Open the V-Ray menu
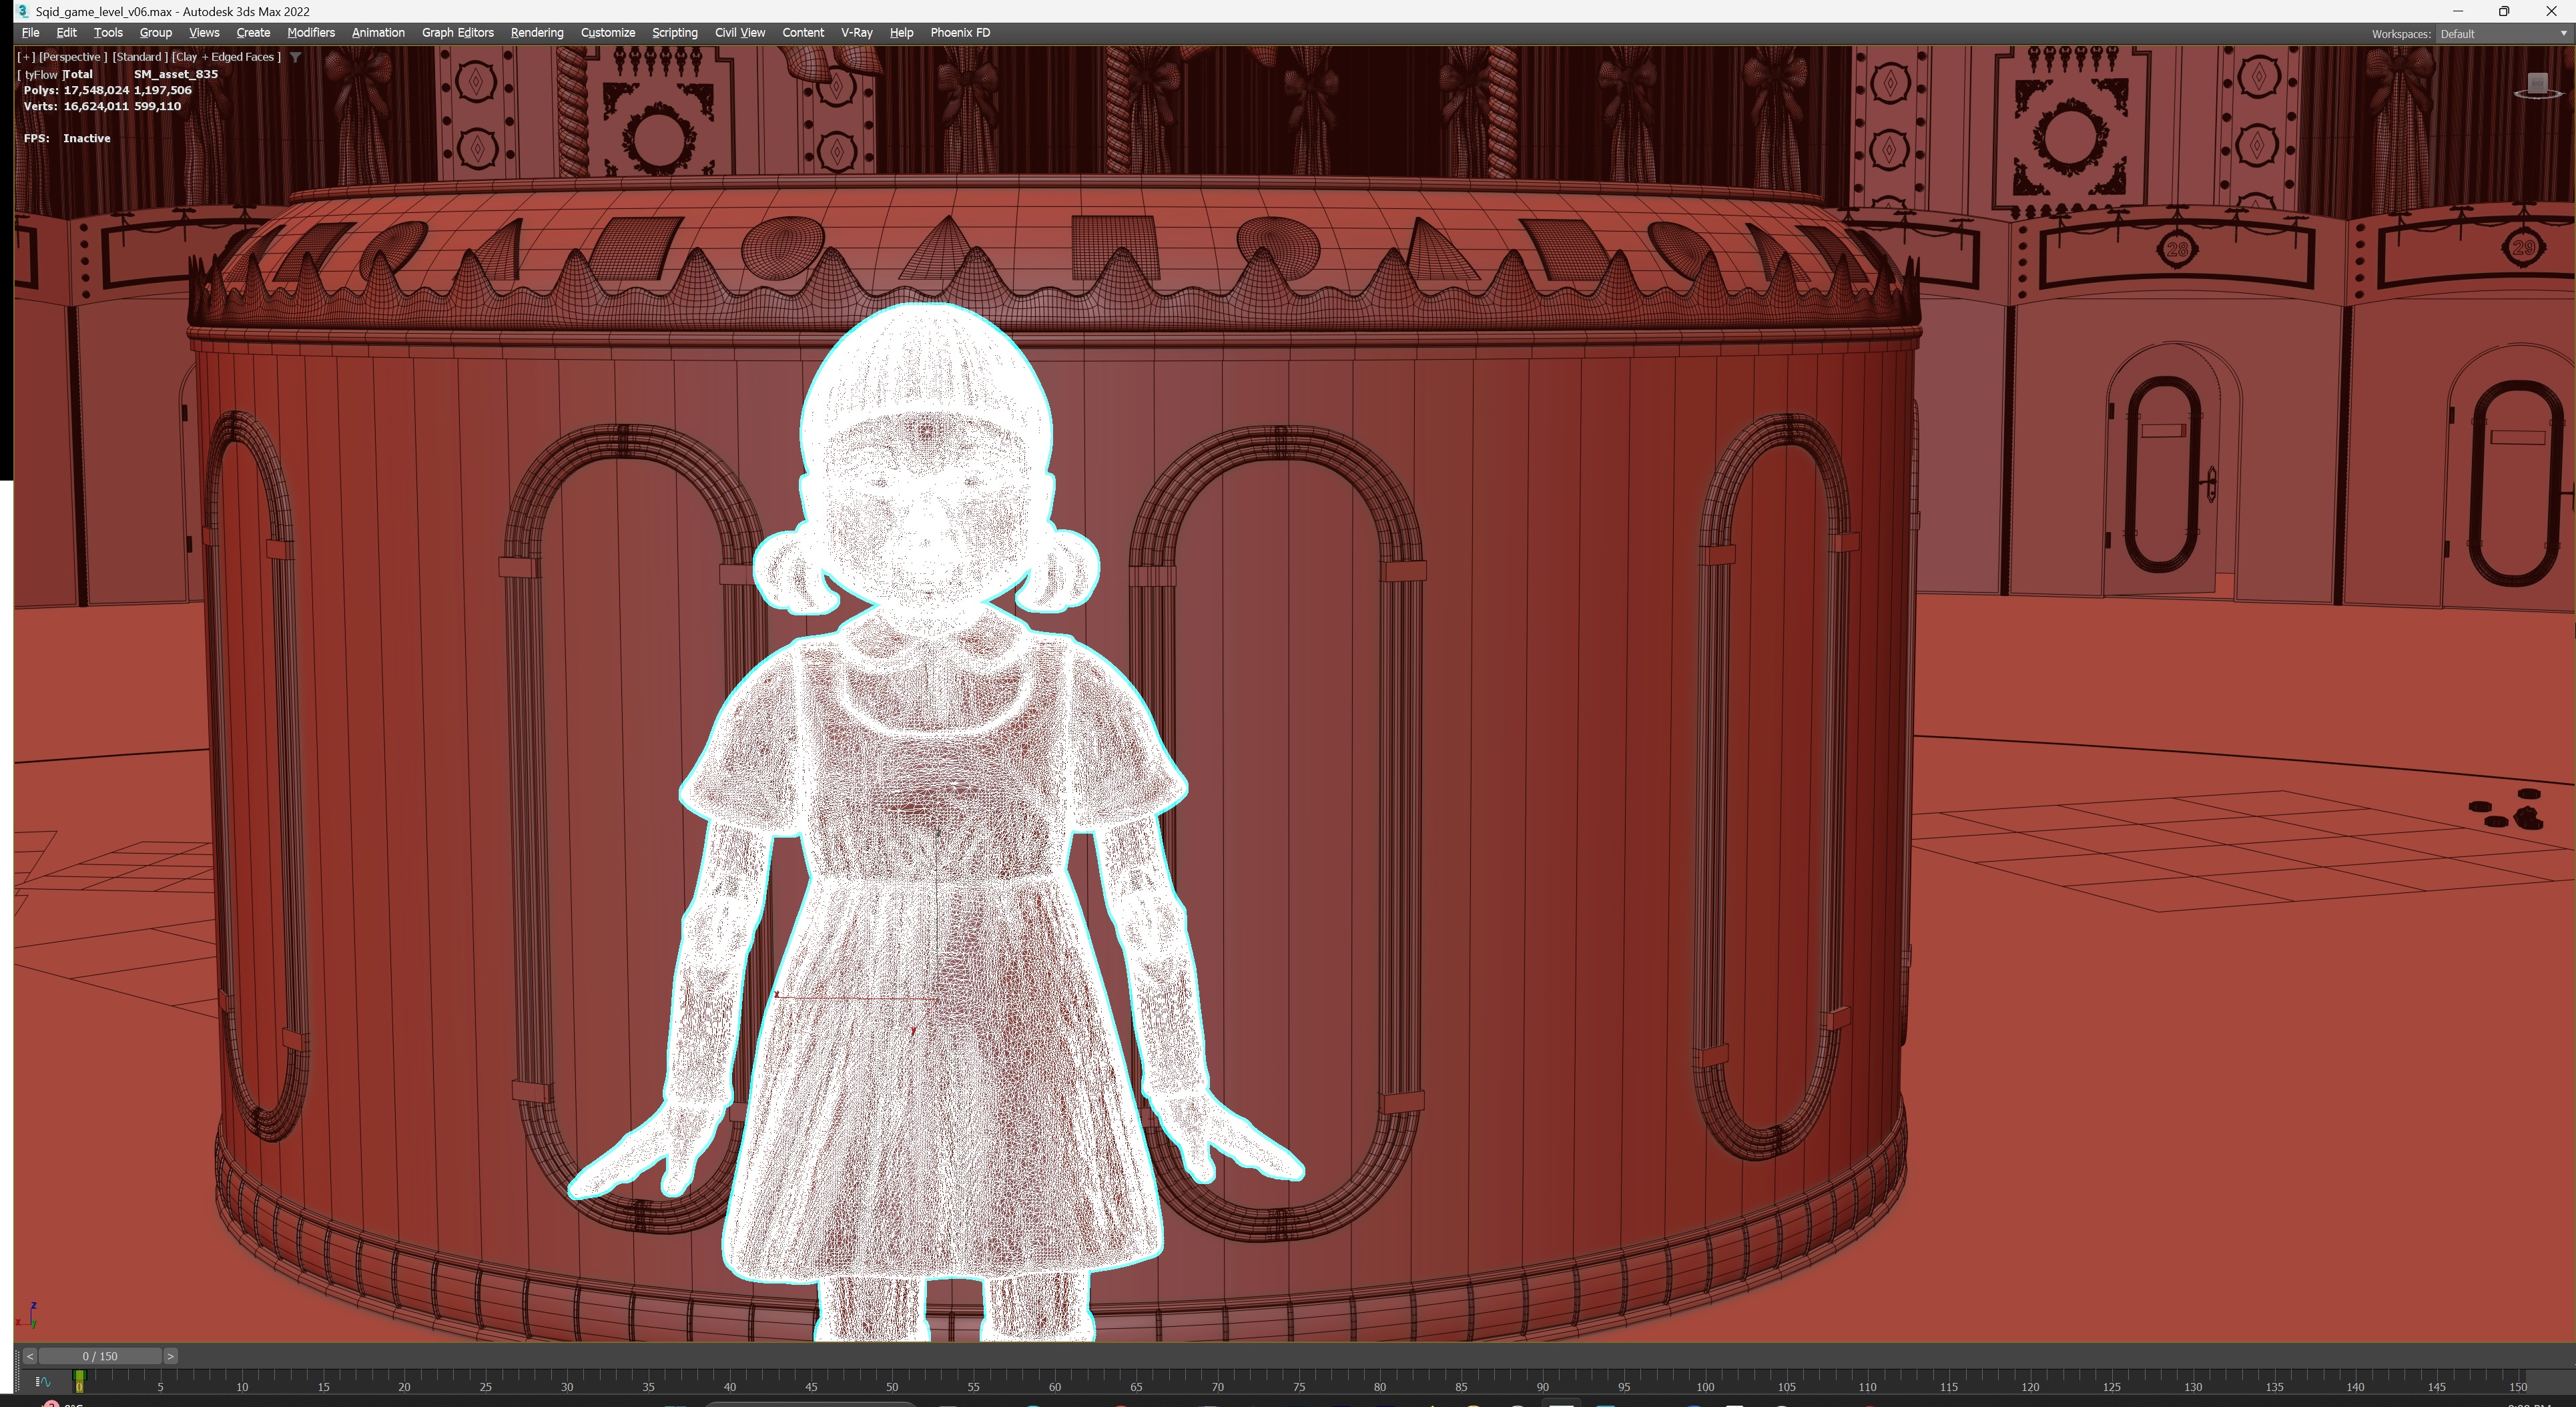Image resolution: width=2576 pixels, height=1407 pixels. tap(856, 32)
